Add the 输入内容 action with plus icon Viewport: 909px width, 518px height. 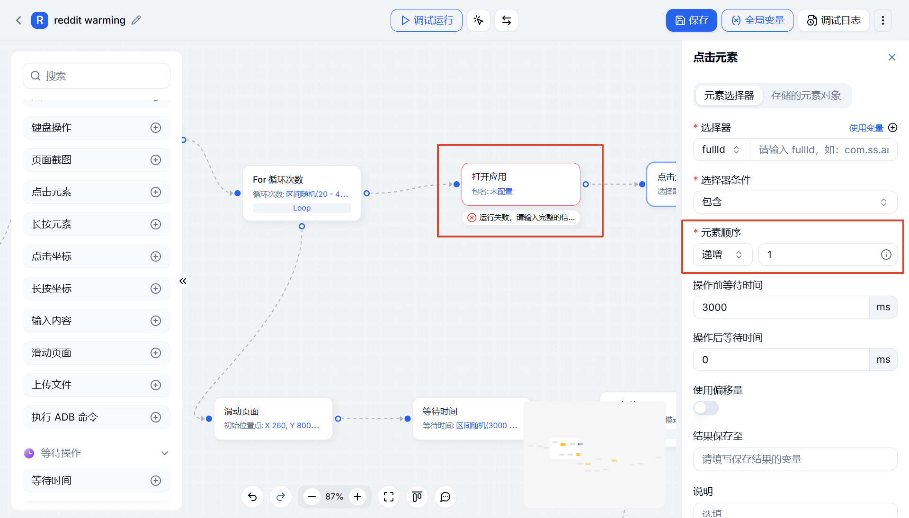pyautogui.click(x=156, y=321)
